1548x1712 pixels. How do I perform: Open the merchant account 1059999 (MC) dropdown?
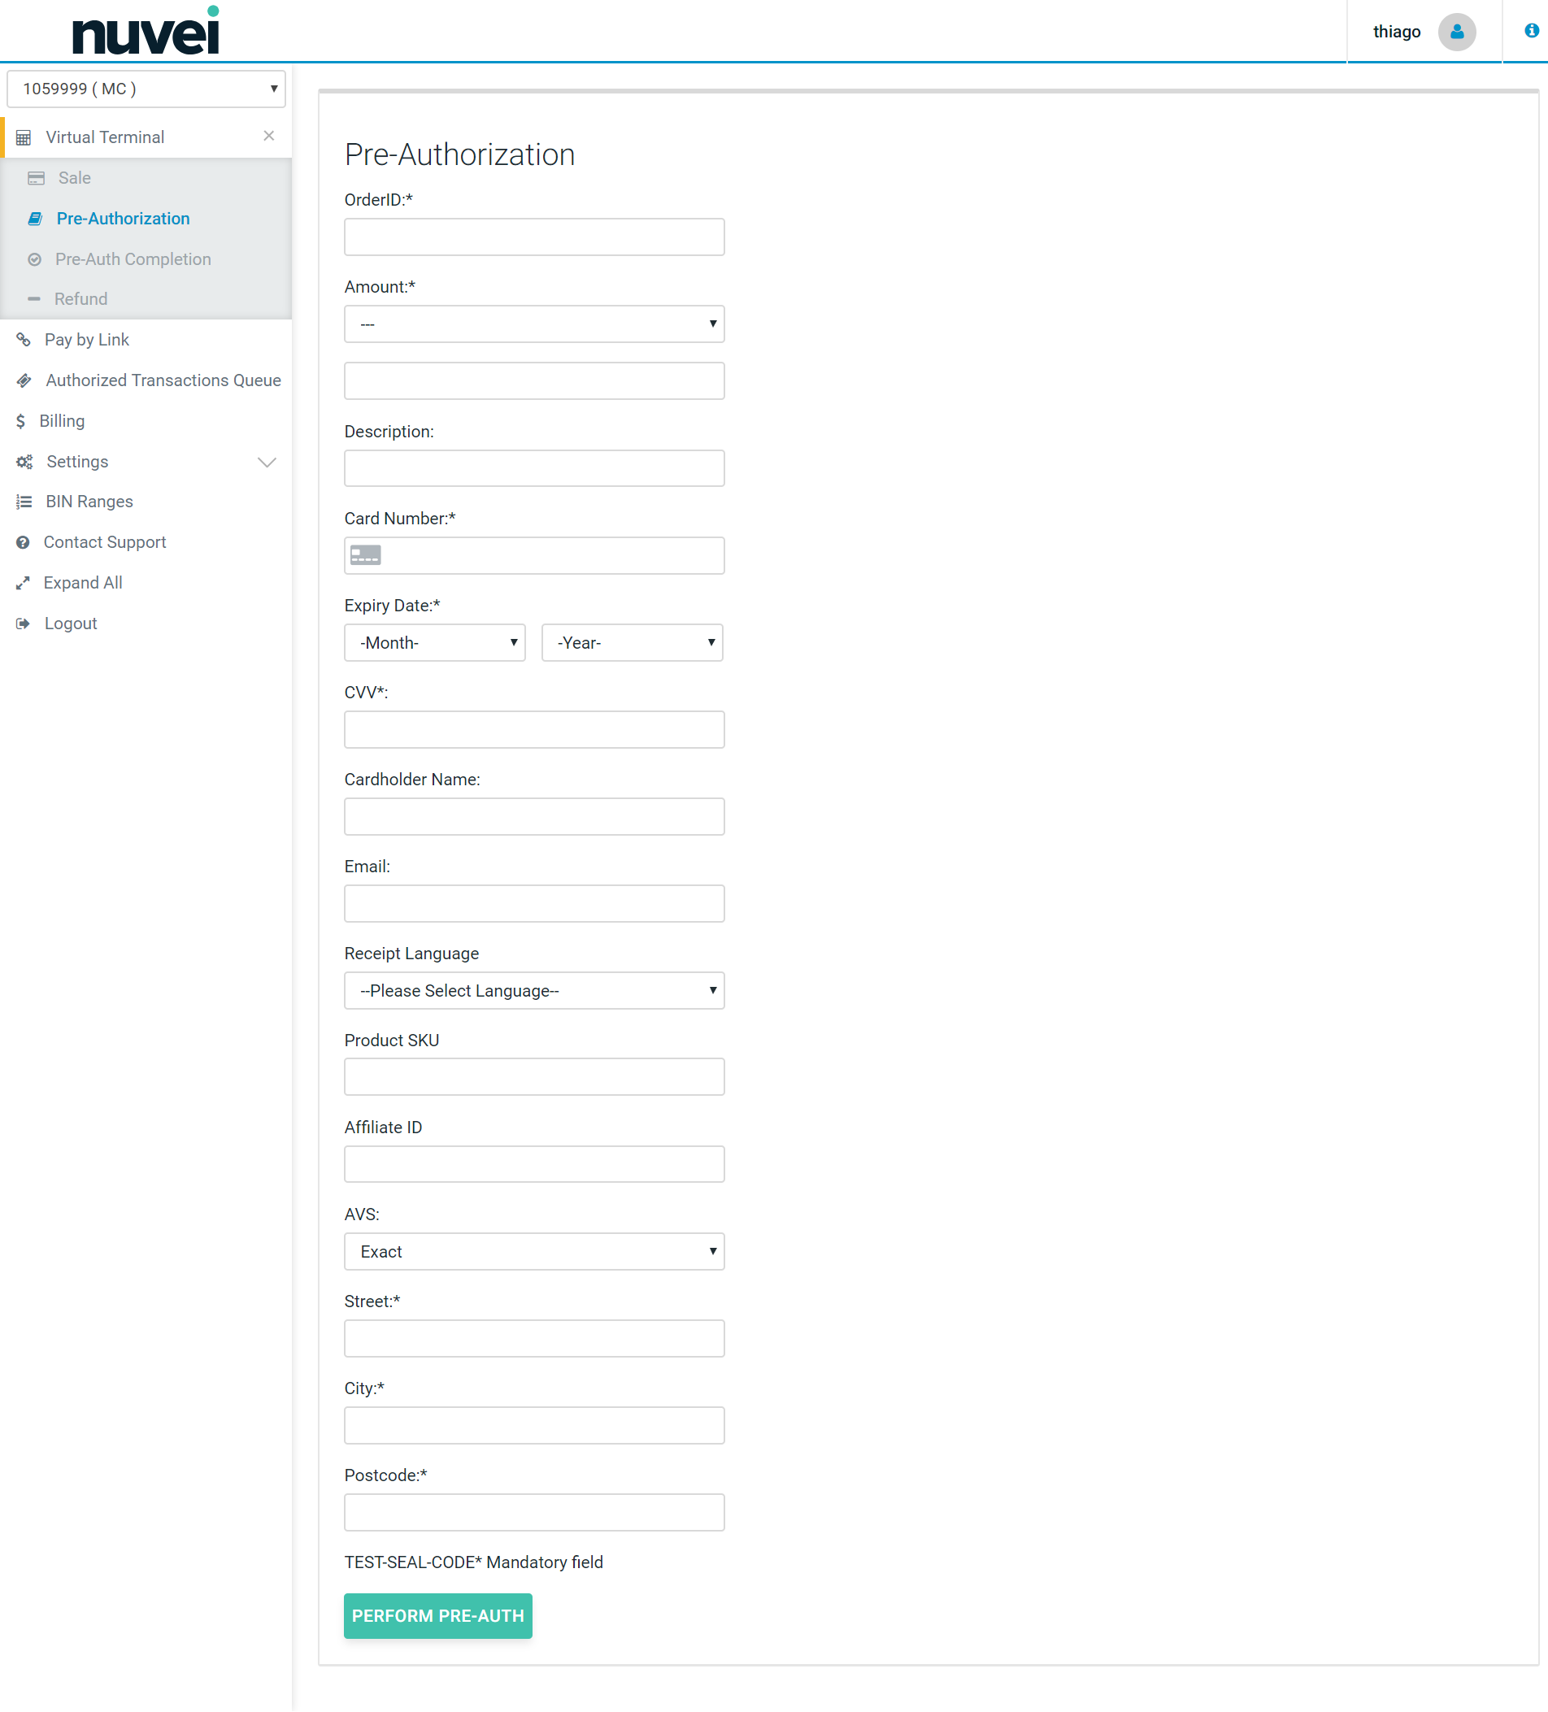[146, 89]
